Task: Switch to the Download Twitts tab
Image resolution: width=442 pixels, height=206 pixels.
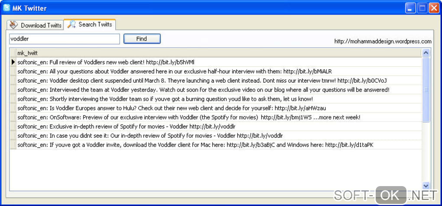Action: pos(35,25)
